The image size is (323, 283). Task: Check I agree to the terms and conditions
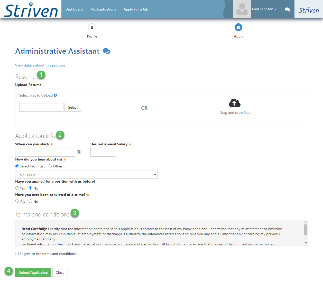(x=17, y=253)
